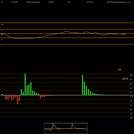Click the 40 label on MR axis
Image resolution: width=134 pixels, height=134 pixels.
point(131,88)
